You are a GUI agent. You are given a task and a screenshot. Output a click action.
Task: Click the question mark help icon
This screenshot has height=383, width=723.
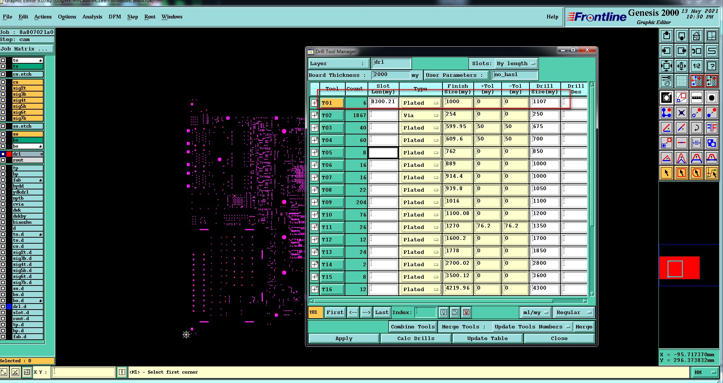click(712, 66)
